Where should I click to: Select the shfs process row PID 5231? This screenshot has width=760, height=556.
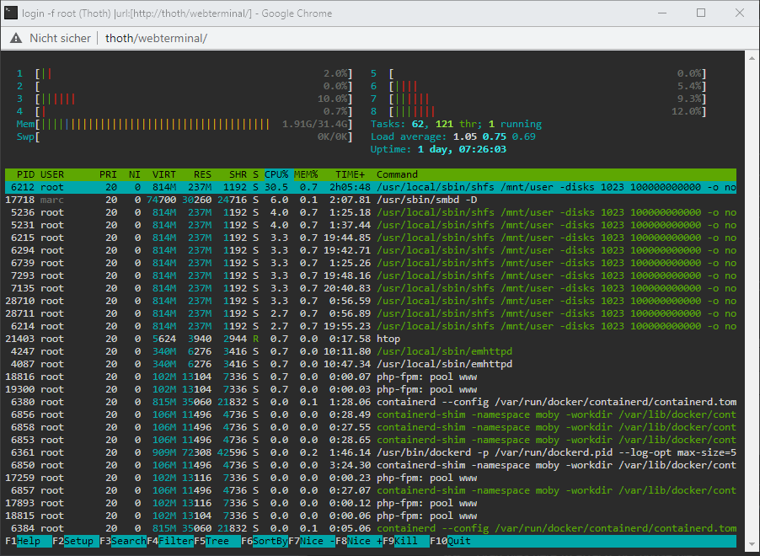tap(371, 225)
